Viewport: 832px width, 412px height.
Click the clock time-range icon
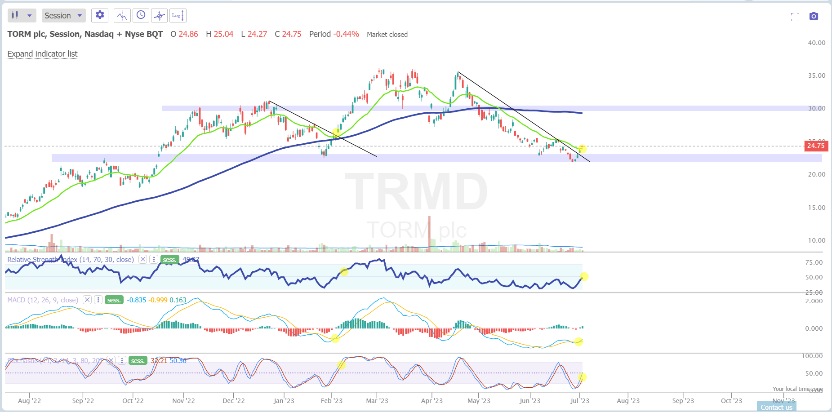point(141,15)
